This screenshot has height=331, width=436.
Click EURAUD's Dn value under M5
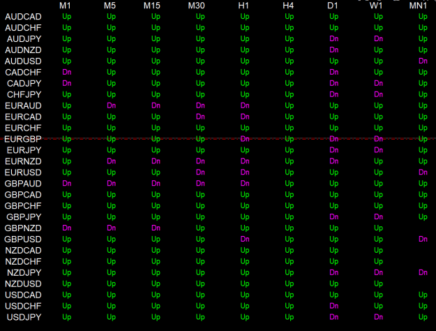point(111,105)
